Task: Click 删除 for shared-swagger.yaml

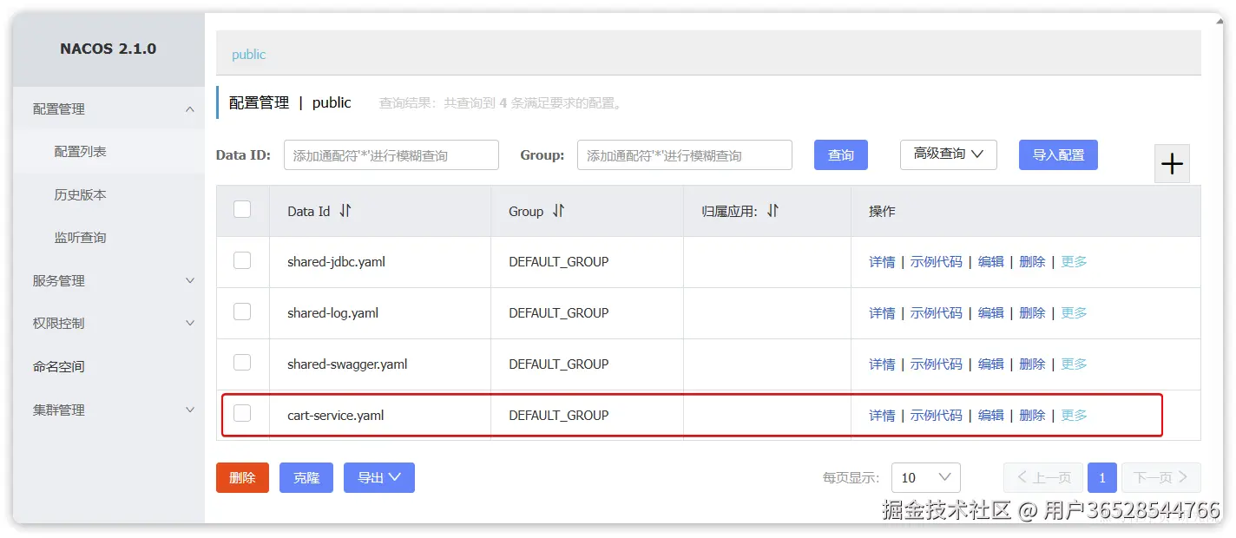Action: click(x=1032, y=364)
